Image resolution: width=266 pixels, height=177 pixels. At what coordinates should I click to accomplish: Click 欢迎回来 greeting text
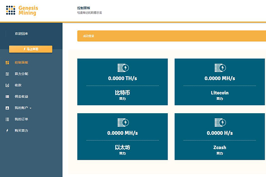click(x=21, y=34)
